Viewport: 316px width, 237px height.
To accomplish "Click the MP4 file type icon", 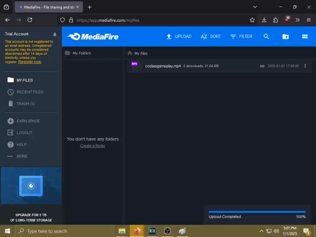I will 135,64.
